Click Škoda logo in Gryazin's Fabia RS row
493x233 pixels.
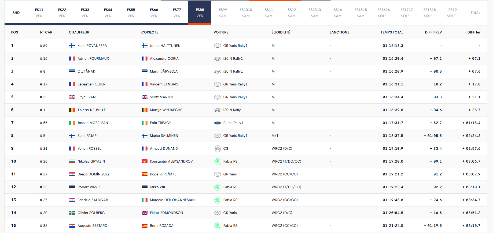pos(218,161)
